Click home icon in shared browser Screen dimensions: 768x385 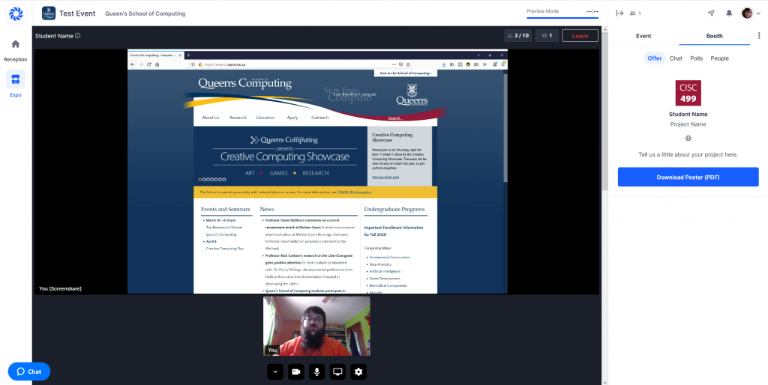(x=157, y=64)
